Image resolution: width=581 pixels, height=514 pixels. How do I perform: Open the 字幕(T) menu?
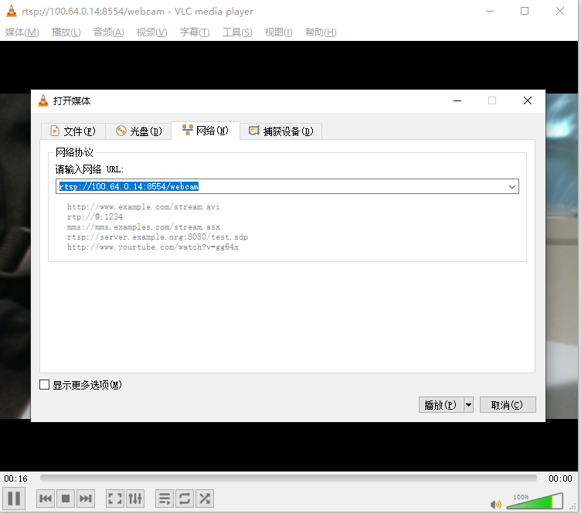coord(195,32)
